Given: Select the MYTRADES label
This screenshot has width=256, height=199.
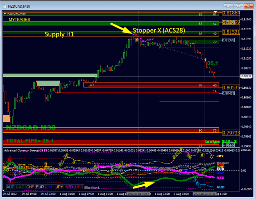Looking at the screenshot, I should point(19,20).
